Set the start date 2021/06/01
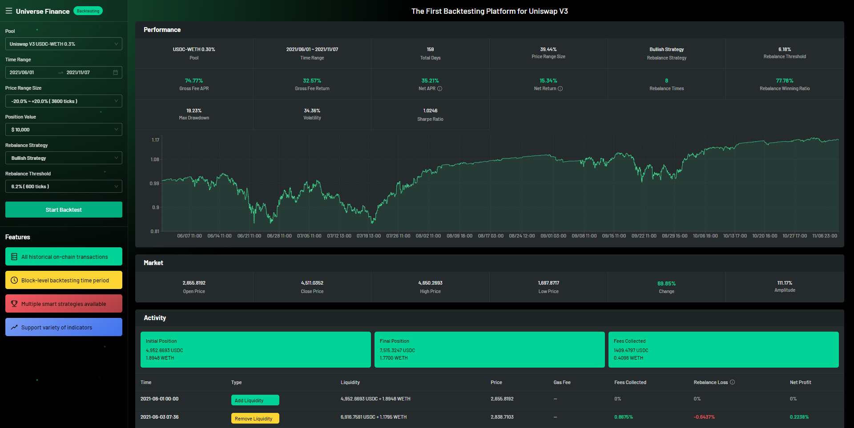The width and height of the screenshot is (854, 428). point(22,72)
